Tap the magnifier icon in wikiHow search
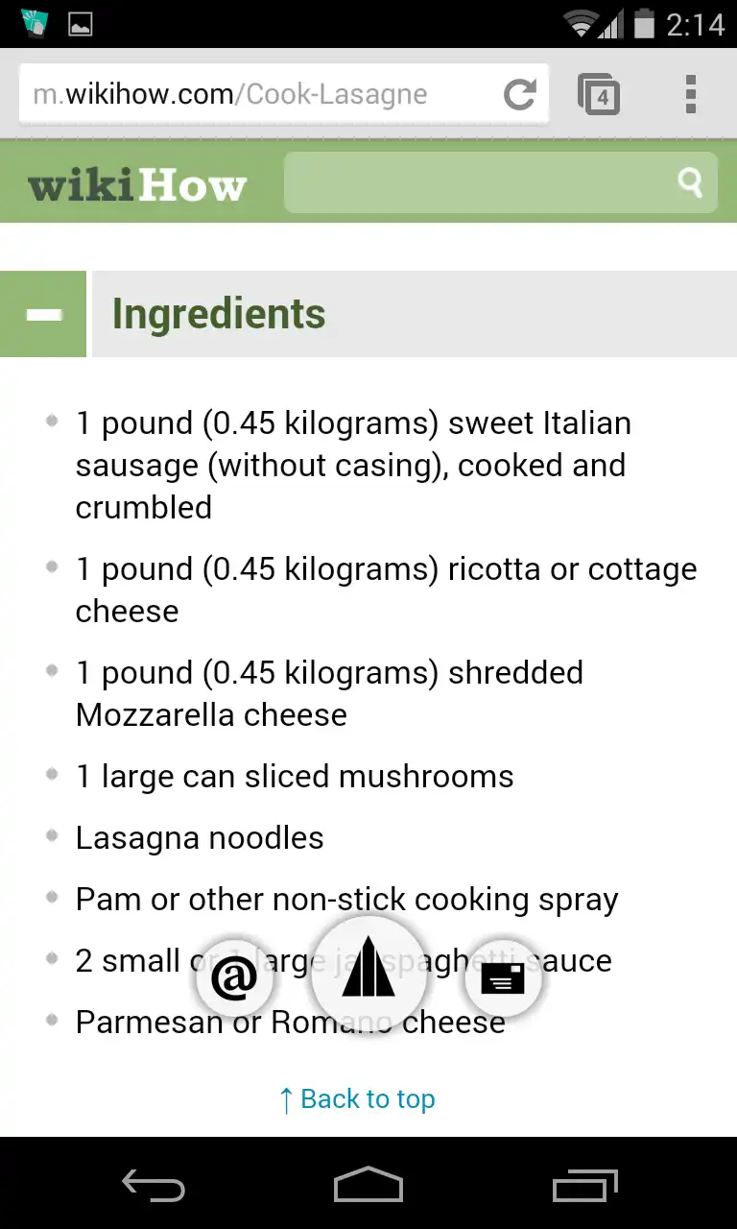This screenshot has width=737, height=1229. 690,182
